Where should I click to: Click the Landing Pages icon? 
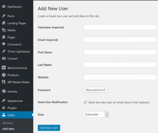pos(4,23)
